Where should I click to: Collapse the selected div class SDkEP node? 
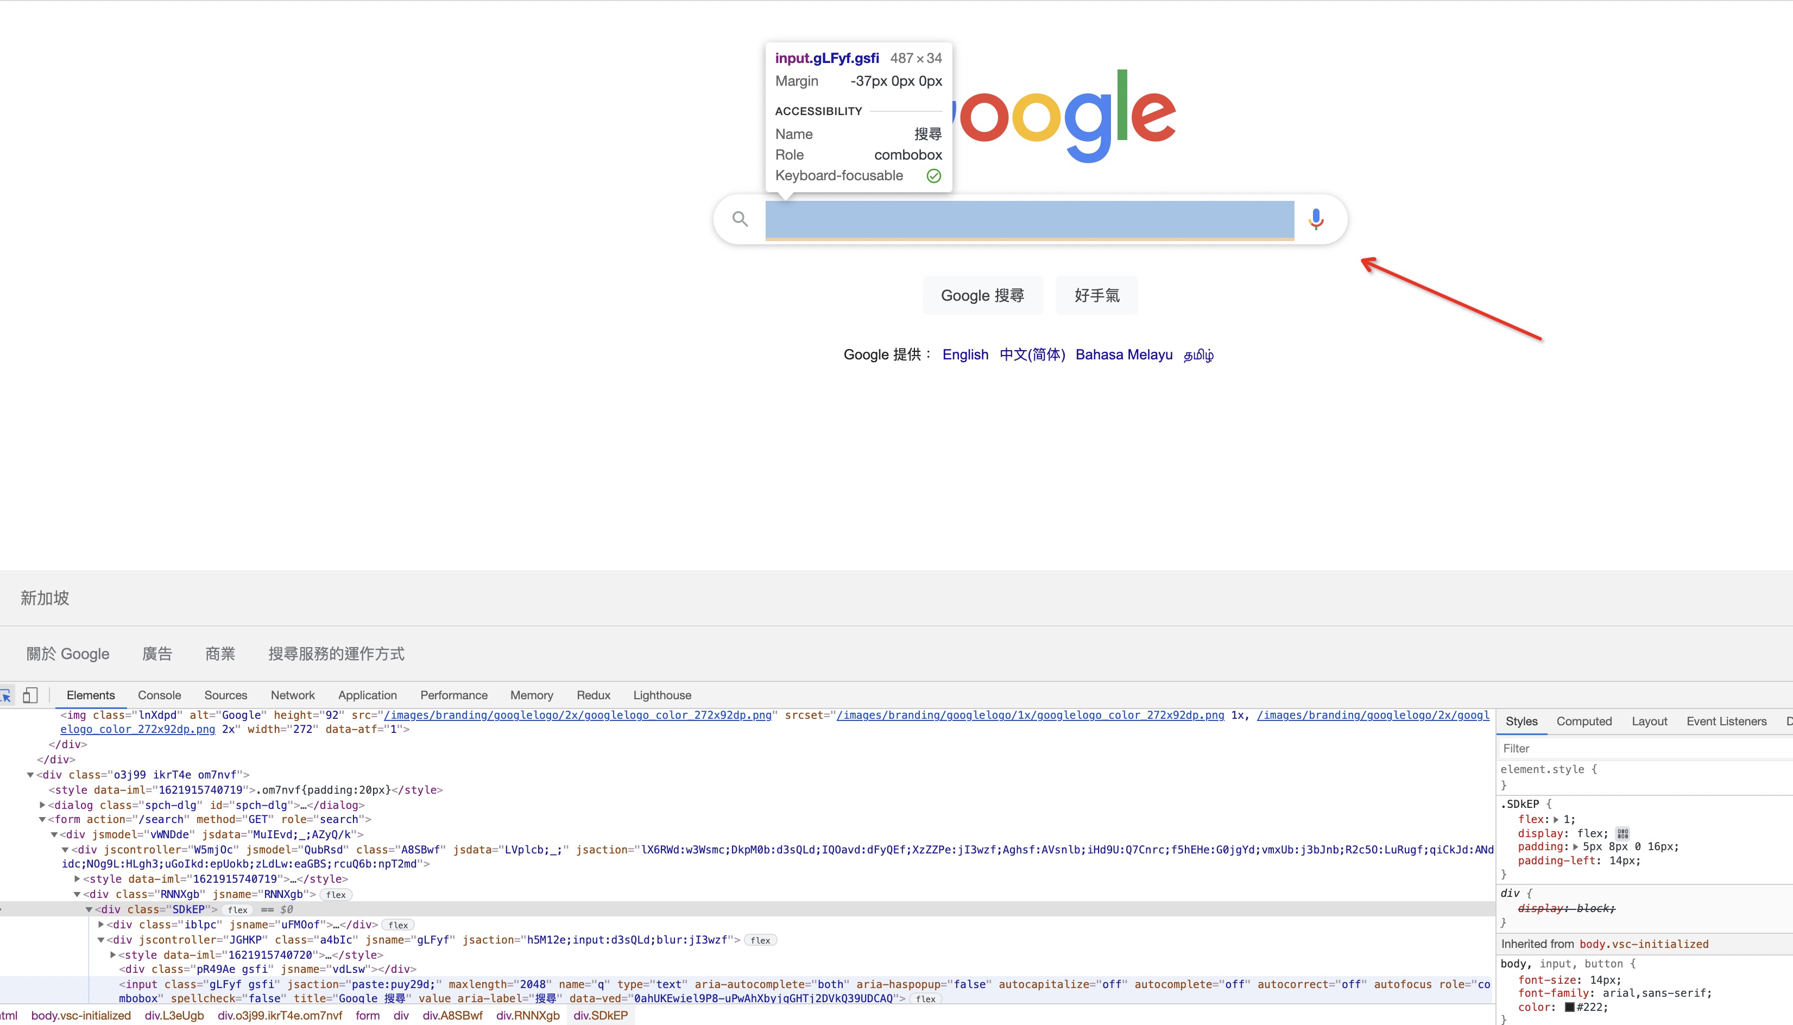click(90, 909)
